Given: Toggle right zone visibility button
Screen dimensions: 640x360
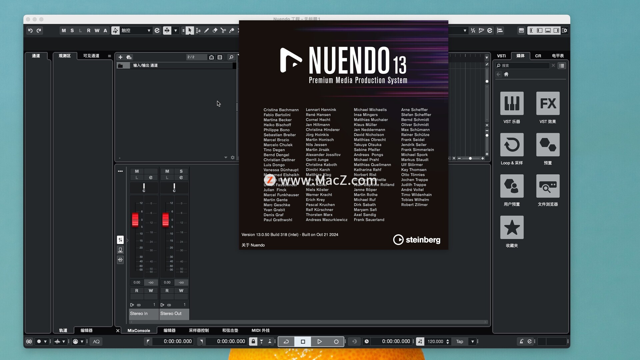Looking at the screenshot, I should 556,30.
